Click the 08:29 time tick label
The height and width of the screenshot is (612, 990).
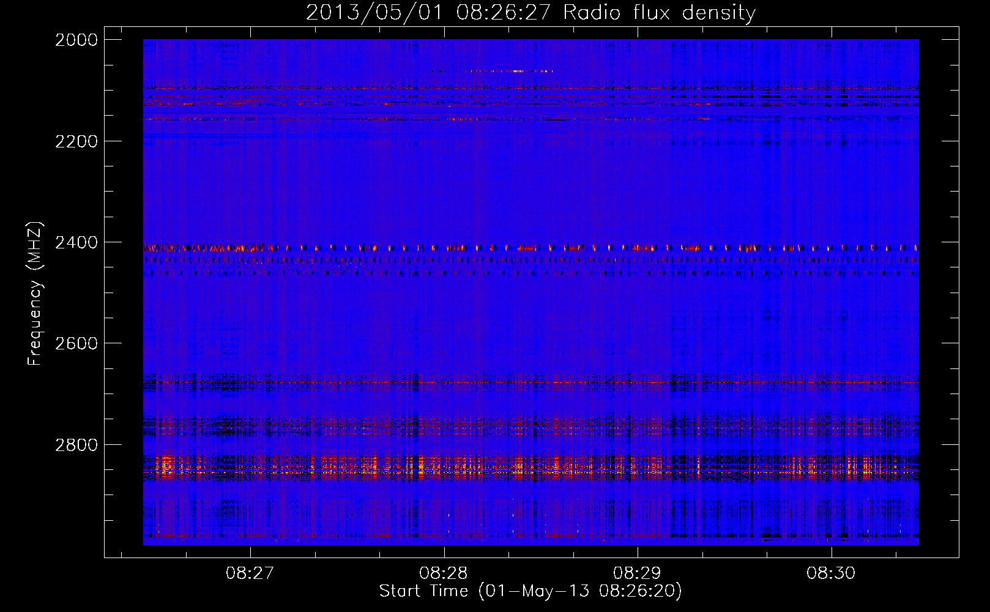pos(638,573)
